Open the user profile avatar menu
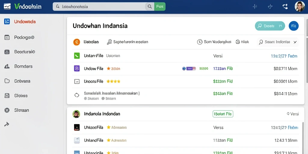This screenshot has height=154, width=308. point(300,7)
